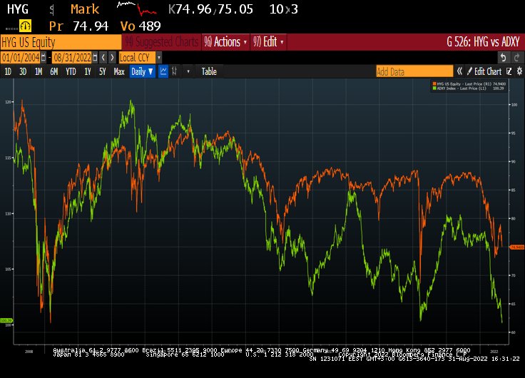Click the Local CCY currency field
Screen dimensions: 525x378
[x=137, y=58]
